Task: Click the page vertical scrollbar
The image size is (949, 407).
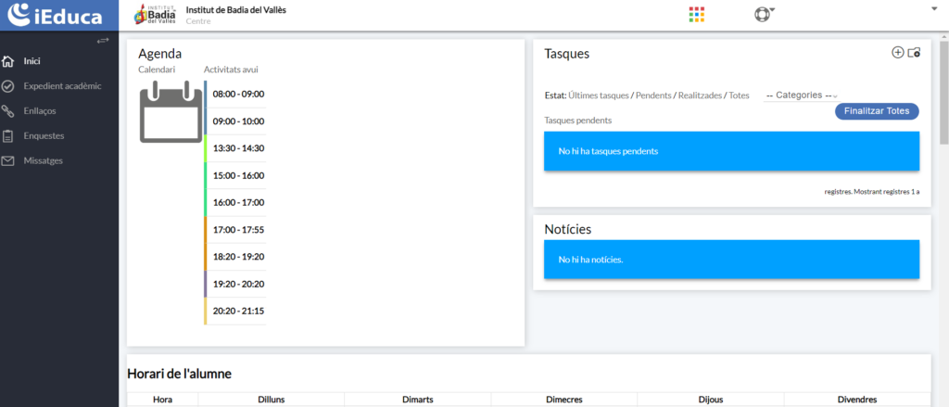Action: pyautogui.click(x=943, y=93)
